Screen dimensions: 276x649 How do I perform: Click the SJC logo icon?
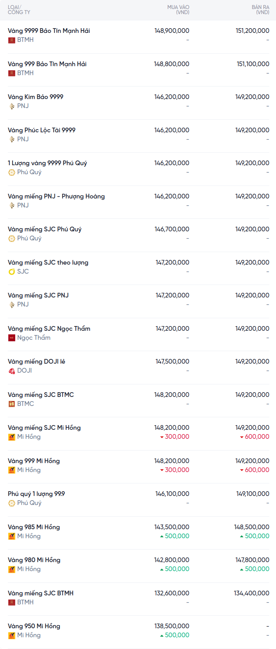click(12, 272)
